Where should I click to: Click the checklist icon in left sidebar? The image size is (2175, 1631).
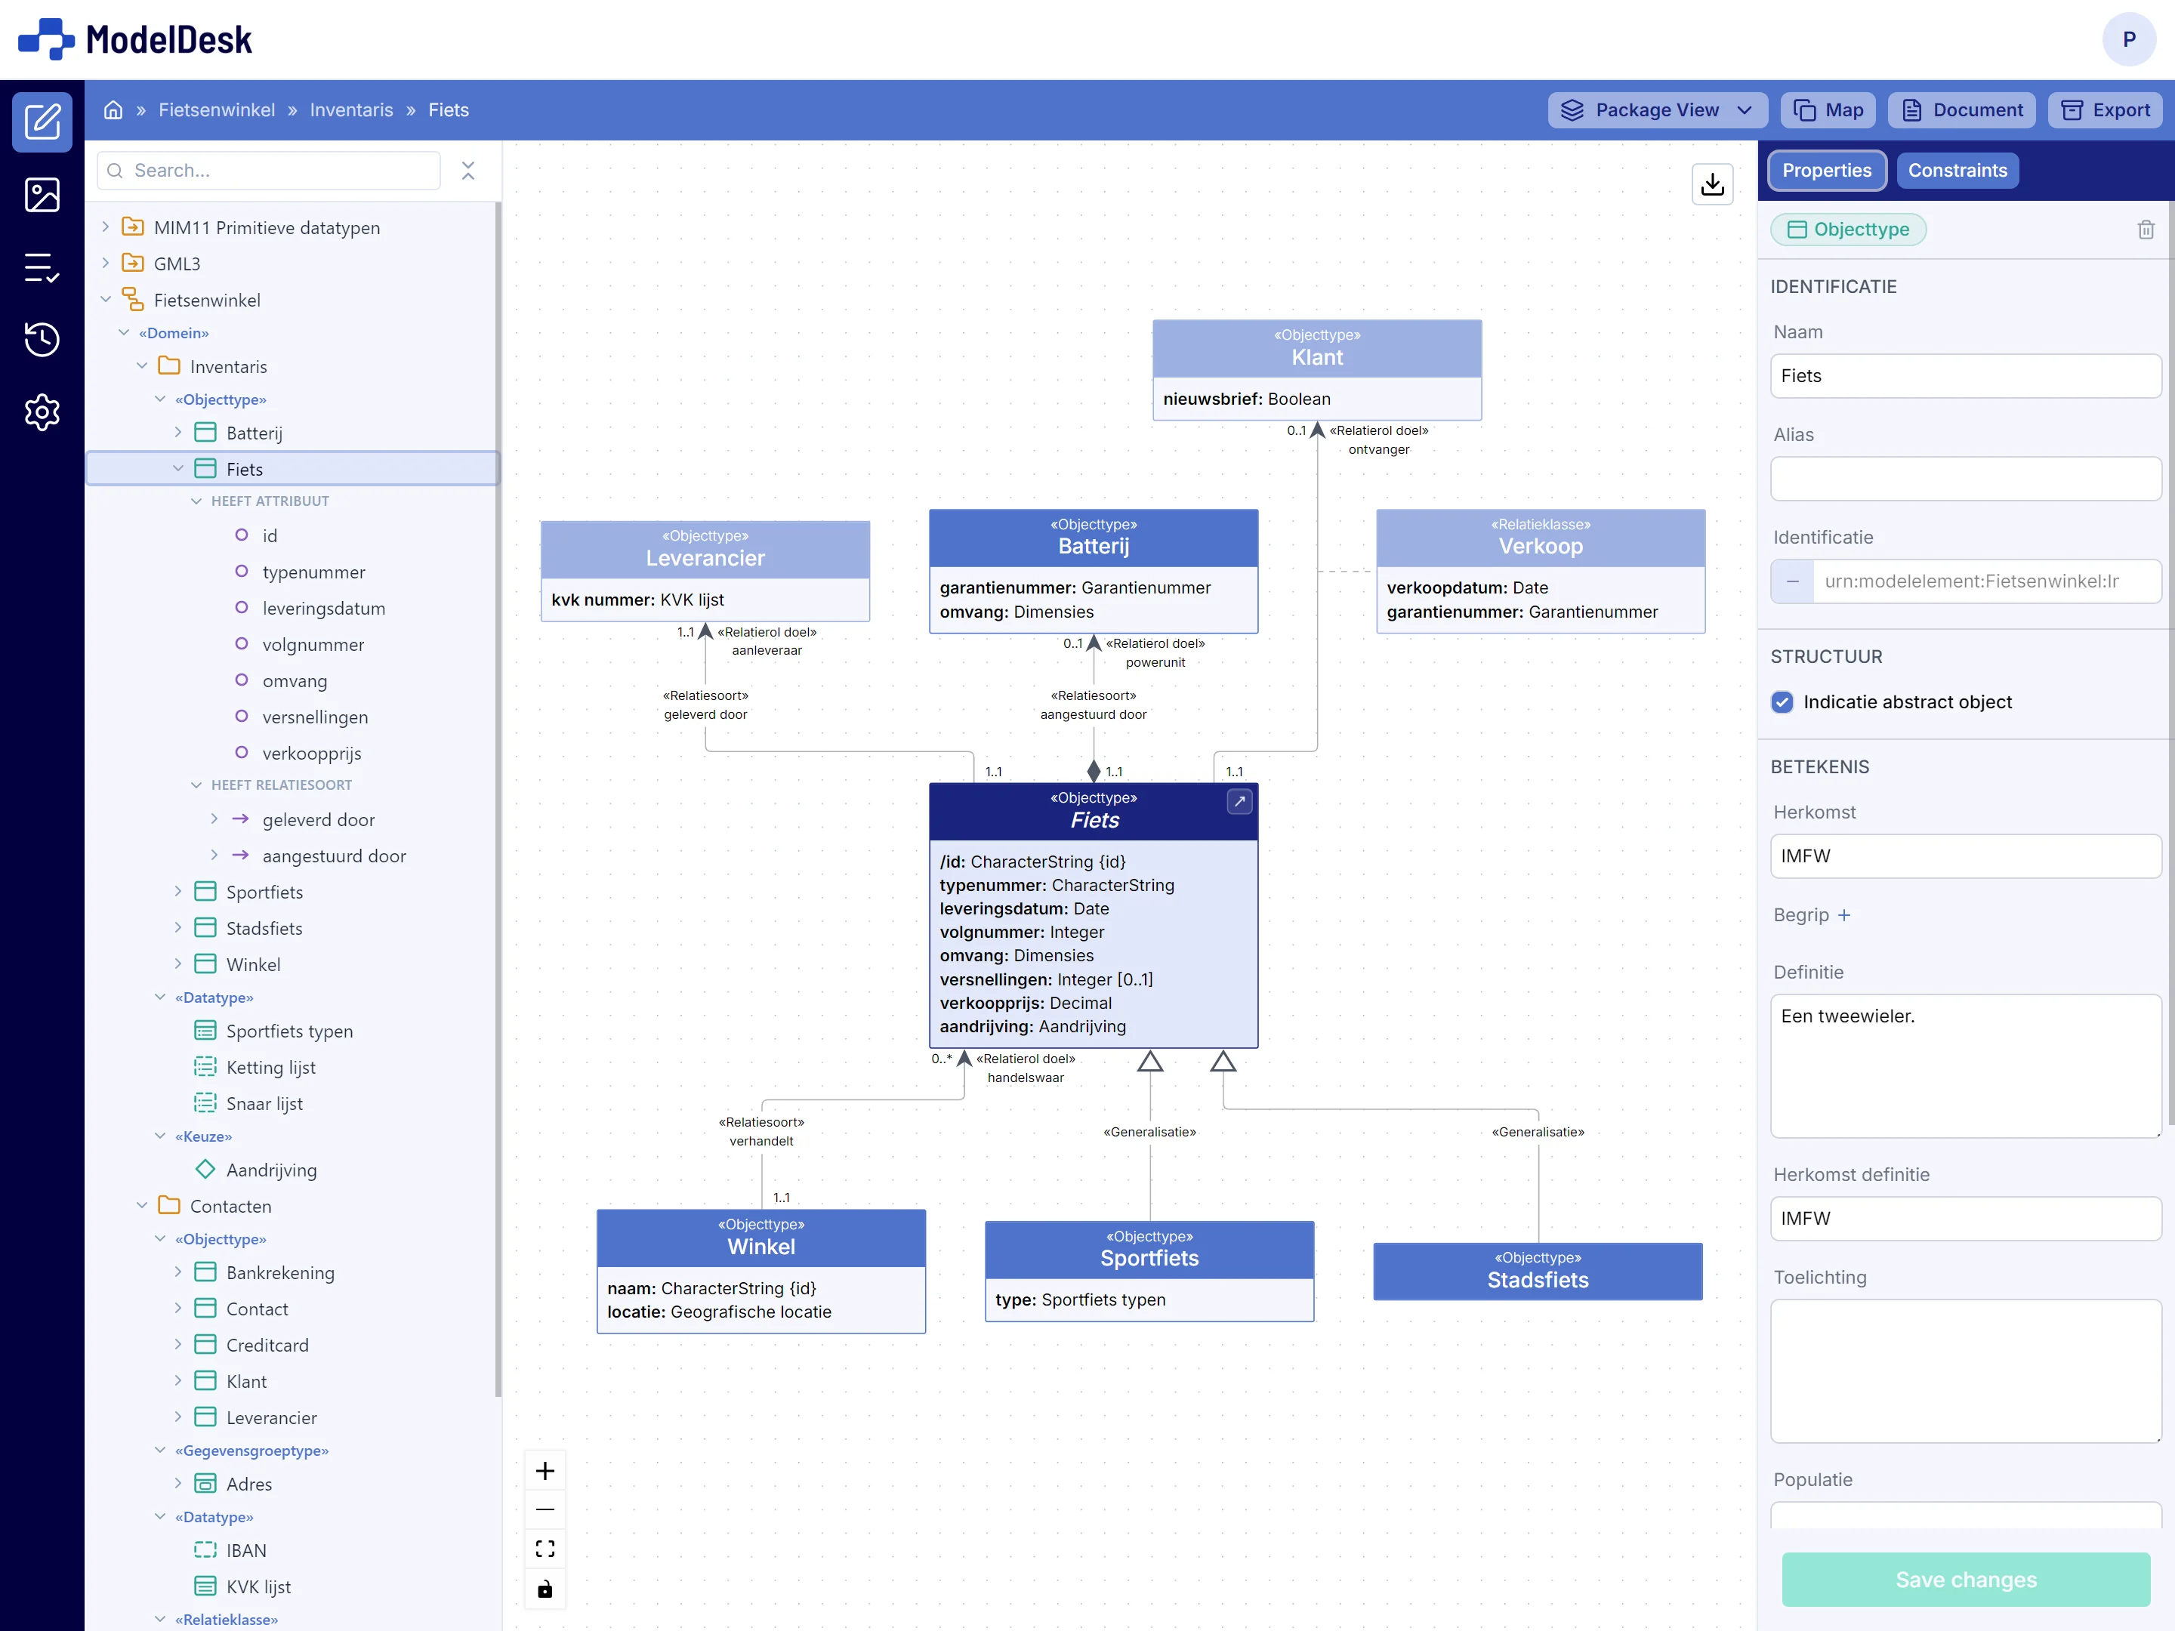click(x=42, y=267)
